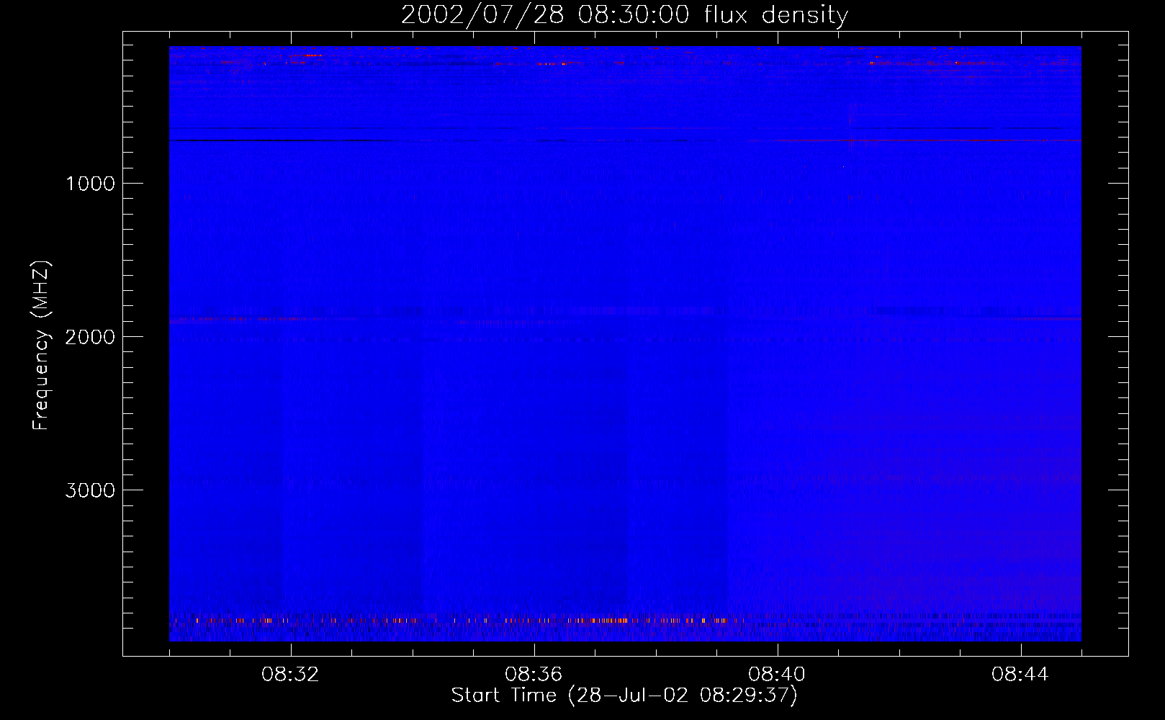Click the 08:32 time tick label
Screen dimensions: 1165x720
point(290,675)
